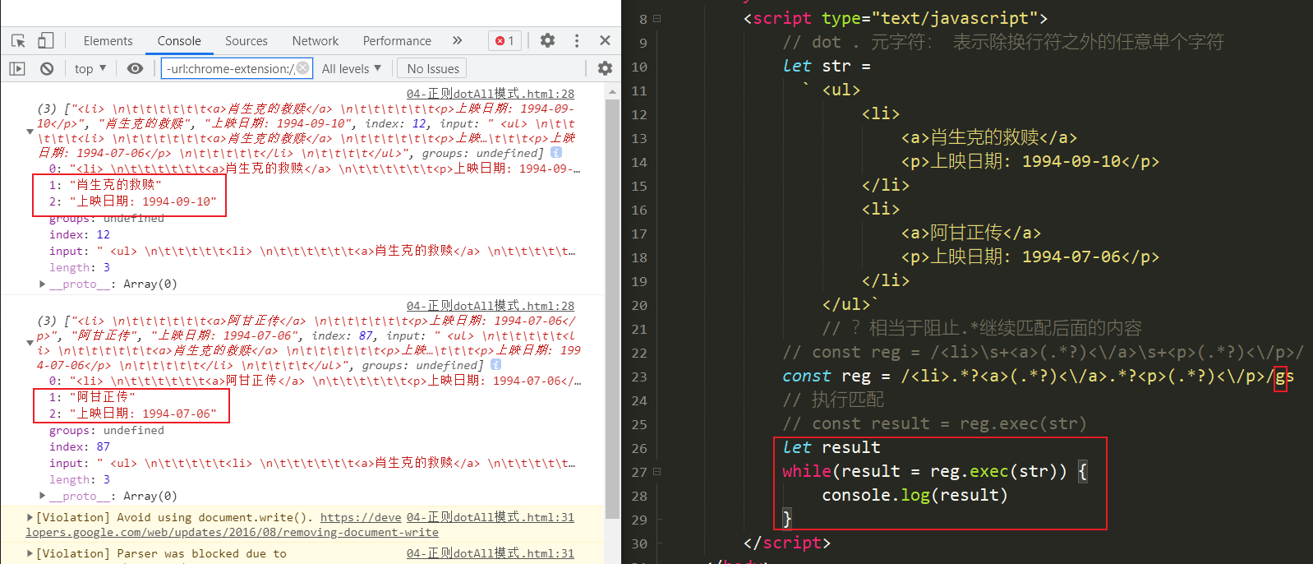The height and width of the screenshot is (564, 1313).
Task: Click info icon after first groups: undefined
Action: pyautogui.click(x=556, y=152)
